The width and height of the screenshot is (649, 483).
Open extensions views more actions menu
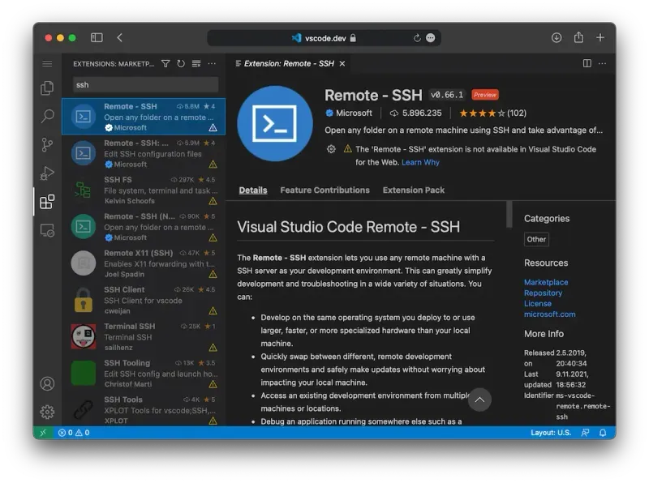pyautogui.click(x=212, y=64)
